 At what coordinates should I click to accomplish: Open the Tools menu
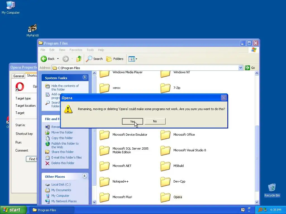click(90, 50)
